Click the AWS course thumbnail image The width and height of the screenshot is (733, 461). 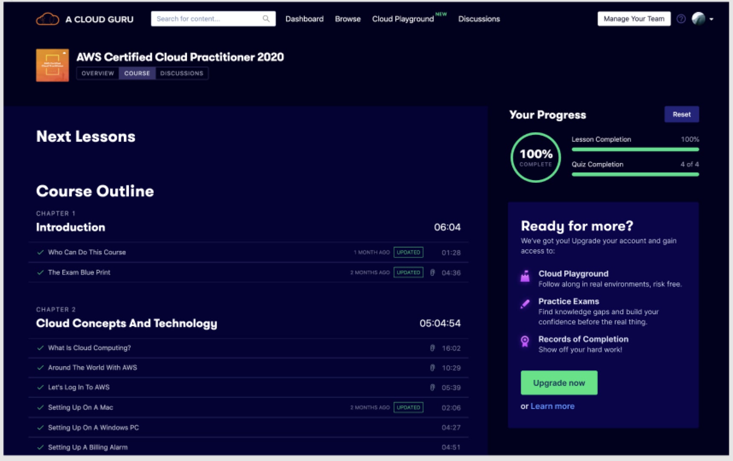coord(53,65)
